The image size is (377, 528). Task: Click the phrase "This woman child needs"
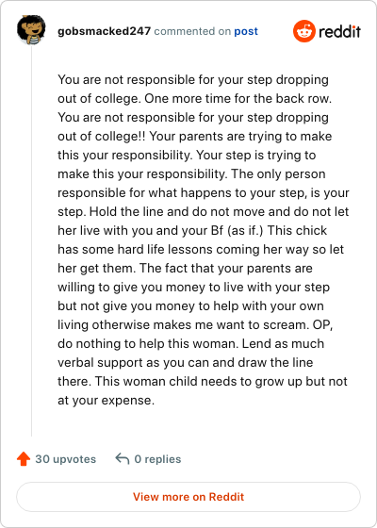tap(160, 382)
